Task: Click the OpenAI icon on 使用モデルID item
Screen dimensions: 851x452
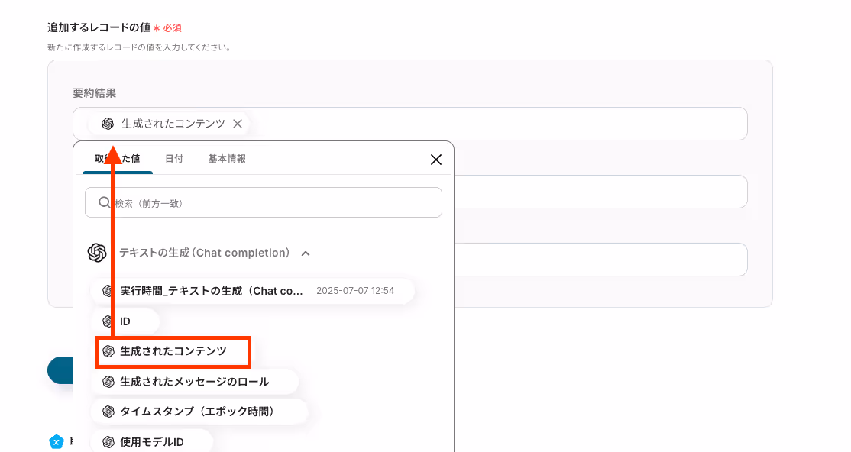Action: 108,441
